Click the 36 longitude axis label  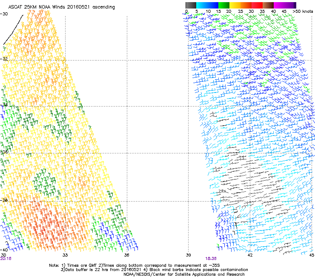click(x=126, y=255)
